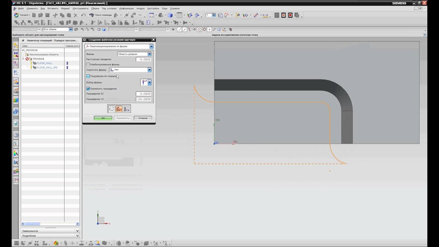
Task: Click the Смена инстр column header
Action: (72, 46)
